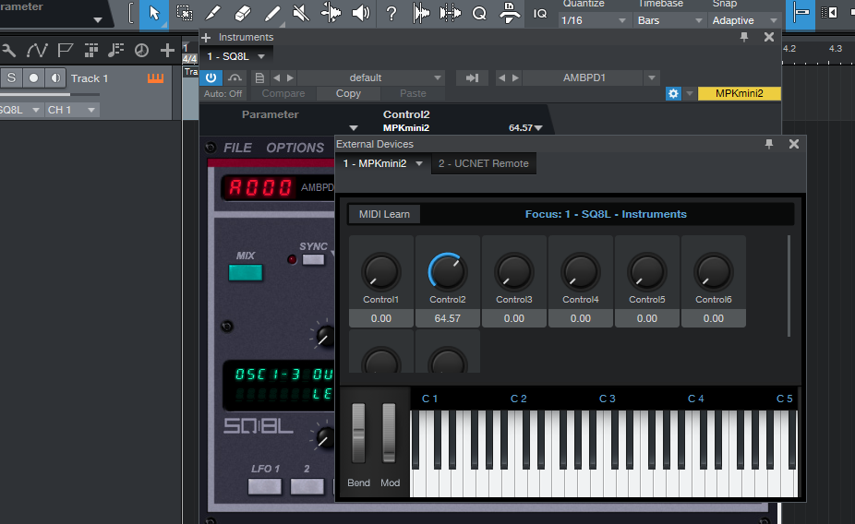Click the Copy button

(x=348, y=93)
